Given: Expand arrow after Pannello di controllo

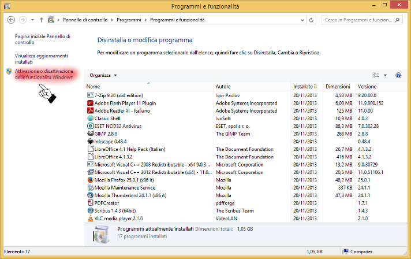Looking at the screenshot, I should [112, 20].
